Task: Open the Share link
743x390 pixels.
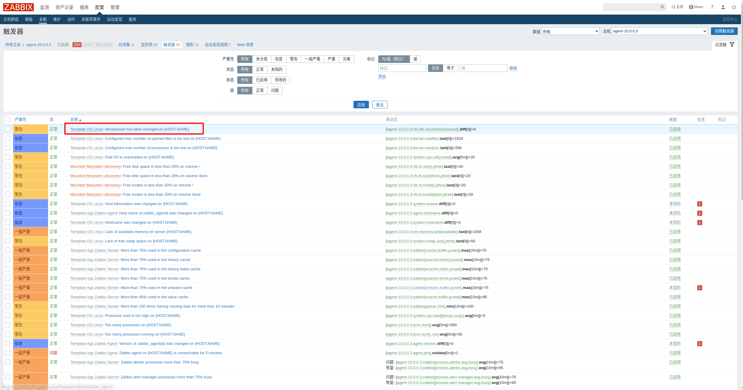Action: coord(696,7)
